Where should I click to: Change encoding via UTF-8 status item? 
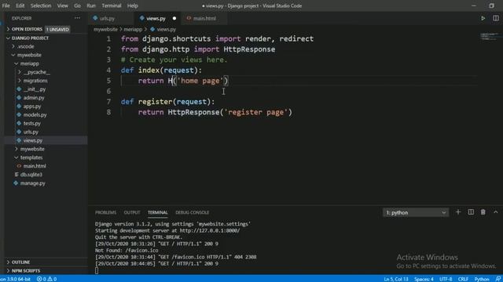[x=446, y=279]
